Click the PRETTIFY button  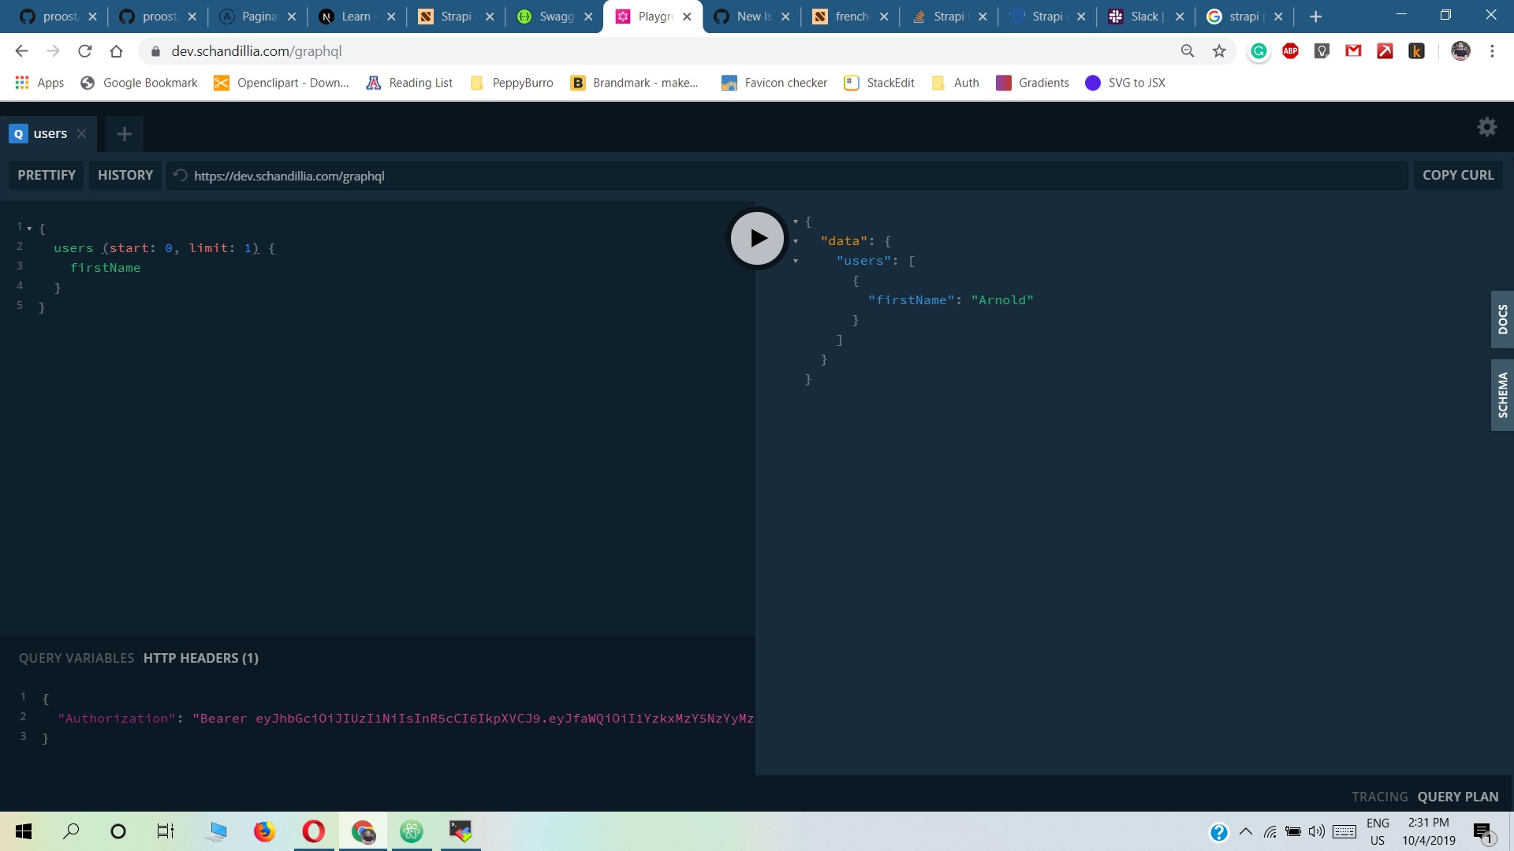pos(47,175)
